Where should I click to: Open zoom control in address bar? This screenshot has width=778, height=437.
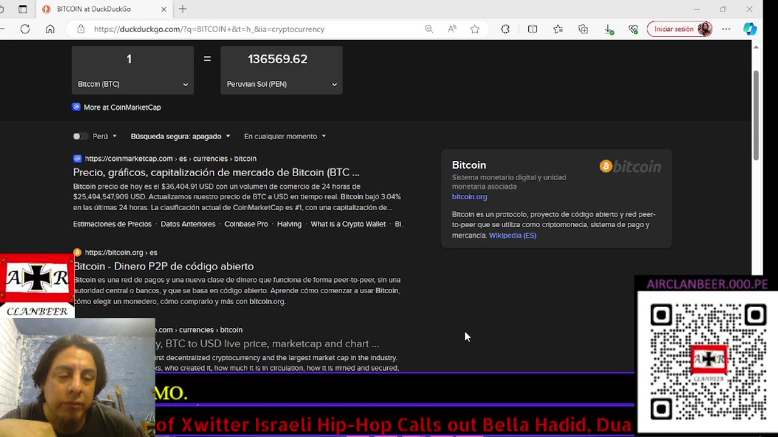pos(429,29)
